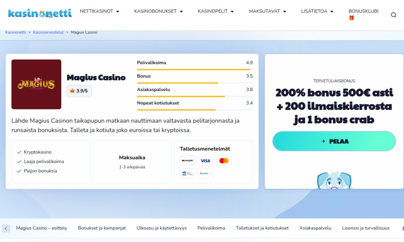Click the Pelivalikoima score 4.9

pos(249,63)
